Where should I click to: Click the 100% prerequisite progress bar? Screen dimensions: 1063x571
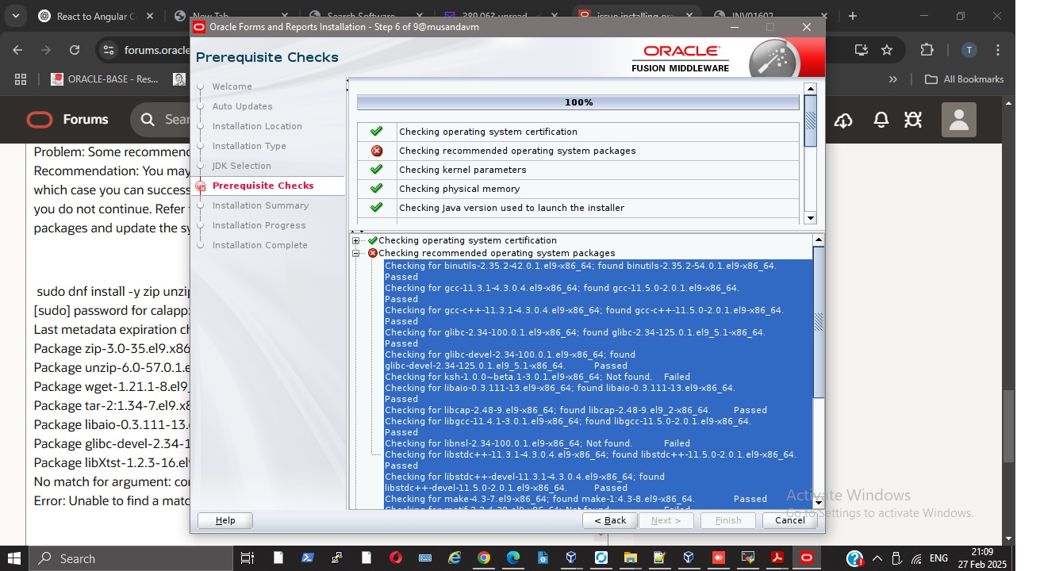coord(578,102)
